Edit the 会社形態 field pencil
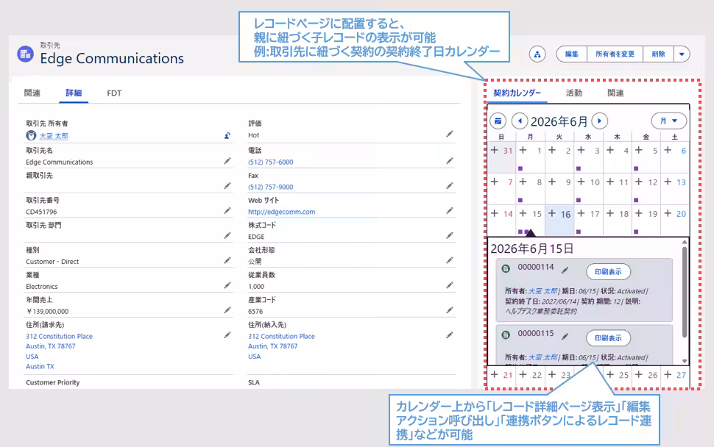Viewport: 714px width, 447px height. pyautogui.click(x=450, y=260)
